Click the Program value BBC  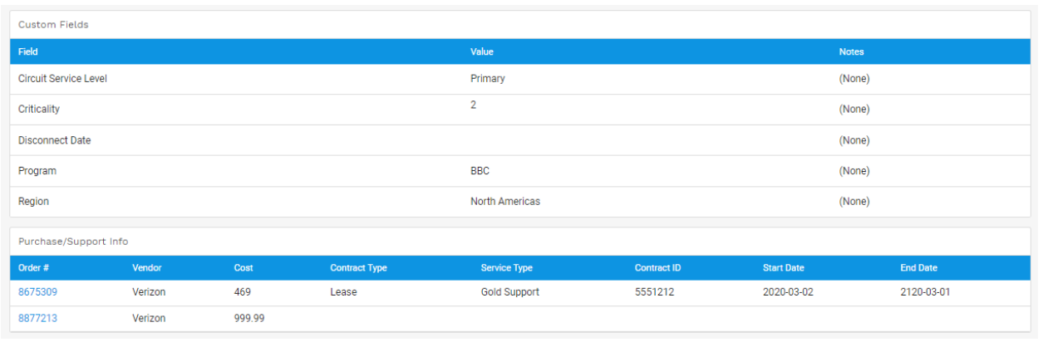[481, 171]
